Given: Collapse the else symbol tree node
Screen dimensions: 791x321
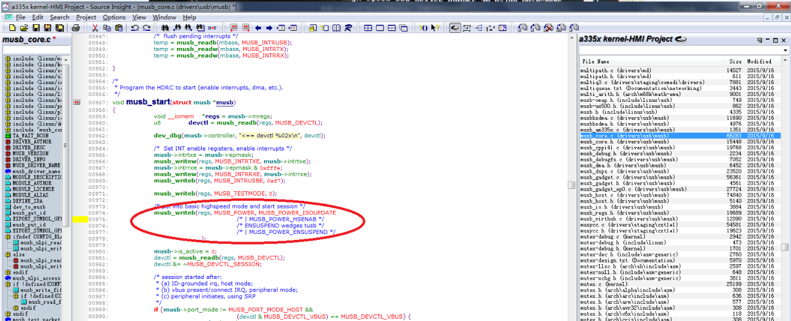Looking at the screenshot, I should coord(8,255).
